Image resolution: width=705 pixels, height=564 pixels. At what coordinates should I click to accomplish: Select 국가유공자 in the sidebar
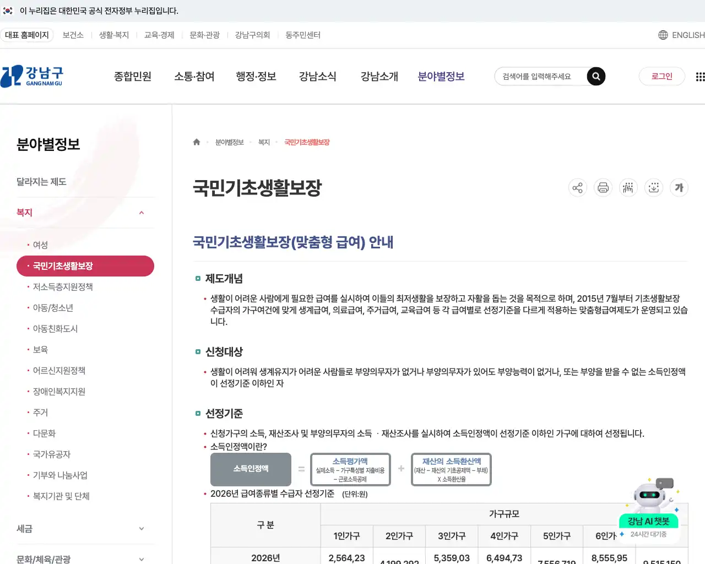52,454
